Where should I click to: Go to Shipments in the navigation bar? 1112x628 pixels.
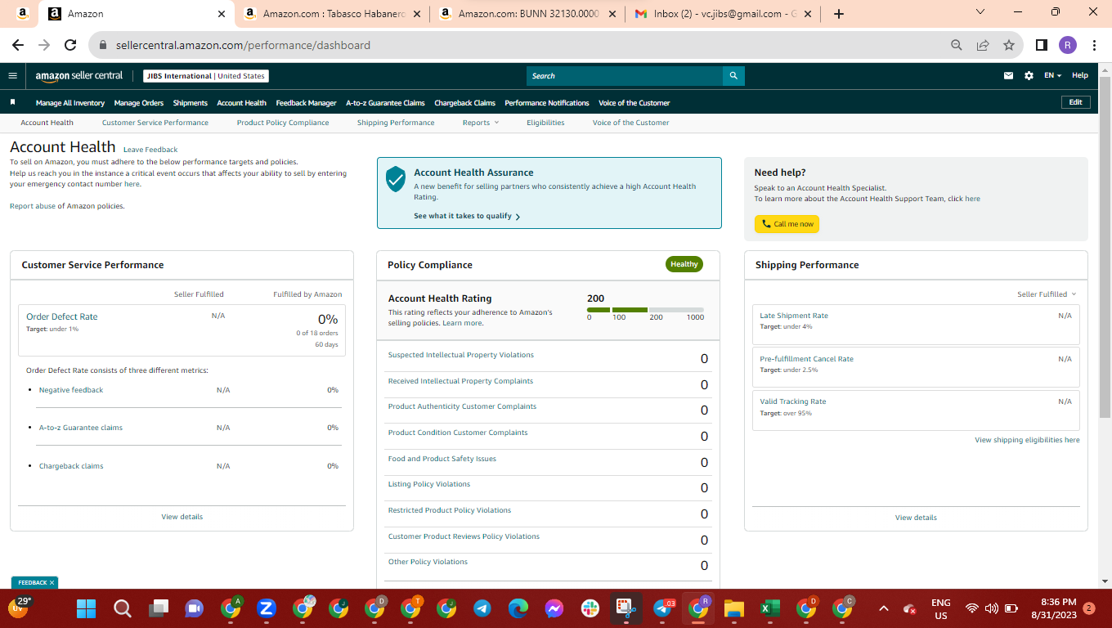coord(191,103)
